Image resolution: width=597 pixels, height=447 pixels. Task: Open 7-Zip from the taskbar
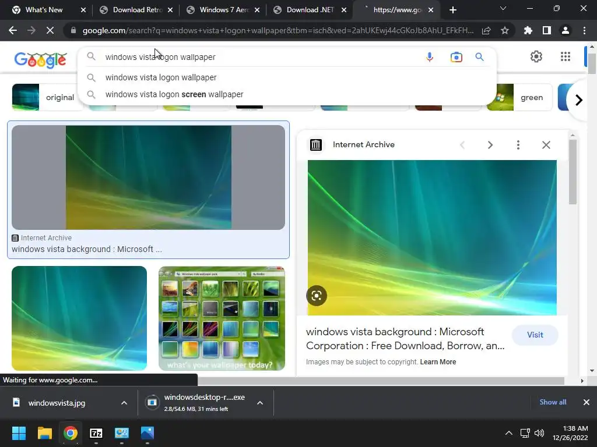click(96, 433)
